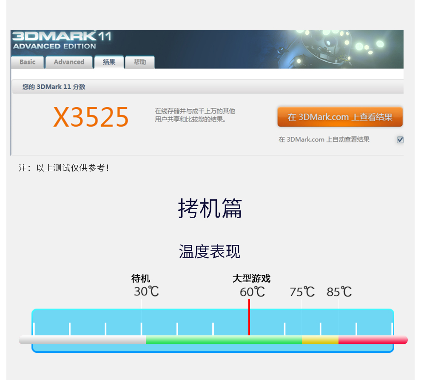
Task: Click the 75℃ temperature label
Action: [x=302, y=292]
